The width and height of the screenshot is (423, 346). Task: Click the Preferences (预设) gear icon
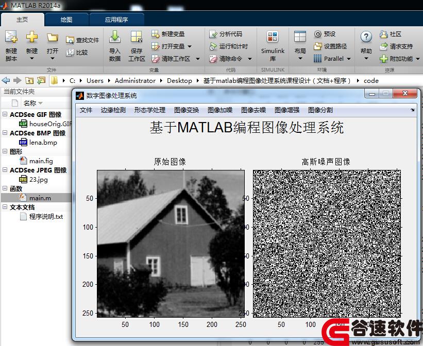coord(318,34)
